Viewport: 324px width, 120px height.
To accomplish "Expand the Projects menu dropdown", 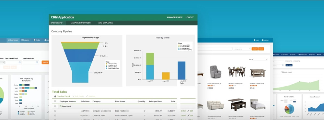I will pos(26,40).
